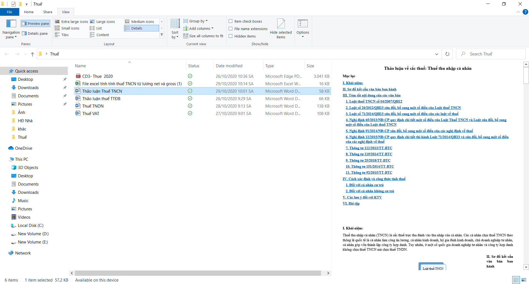Open the 'VI. Bài tập' link in preview
The image size is (529, 284).
351,203
